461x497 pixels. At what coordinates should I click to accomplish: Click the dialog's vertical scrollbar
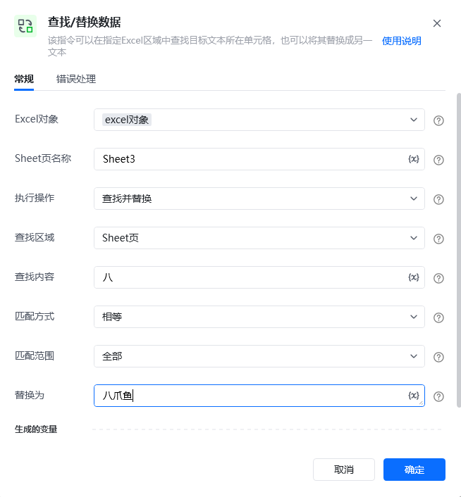tap(458, 251)
